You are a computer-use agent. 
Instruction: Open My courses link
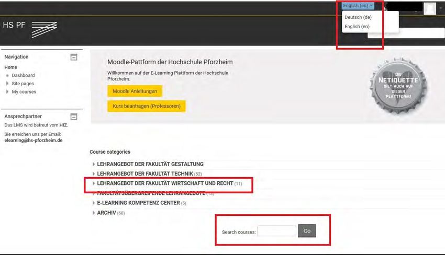(x=24, y=92)
